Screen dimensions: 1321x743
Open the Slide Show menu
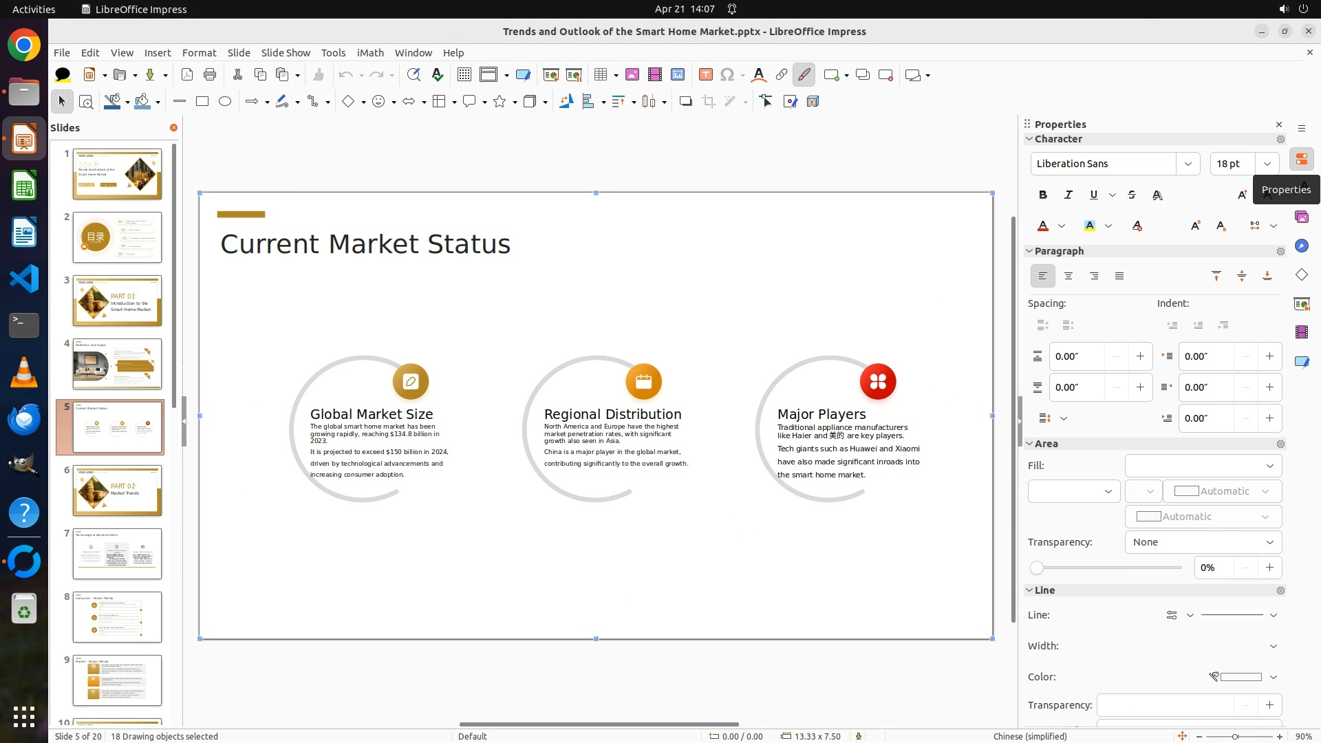[286, 53]
